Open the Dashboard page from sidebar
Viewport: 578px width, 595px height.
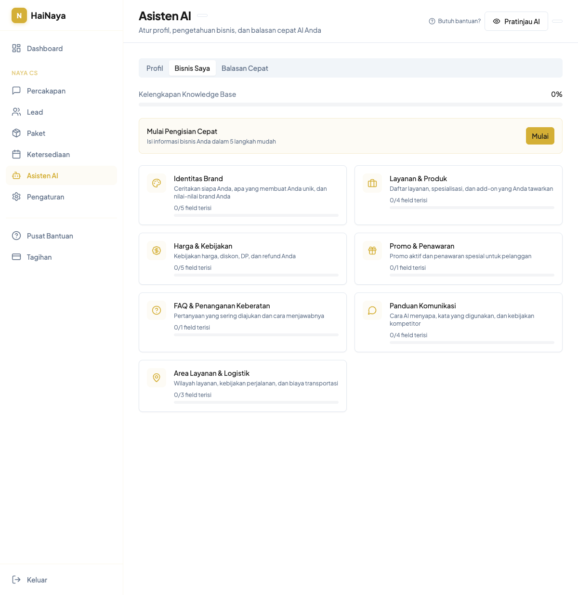coord(45,48)
